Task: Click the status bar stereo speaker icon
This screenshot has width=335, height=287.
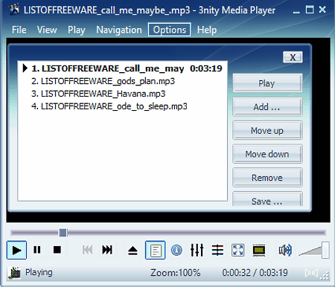Action: tap(311, 273)
